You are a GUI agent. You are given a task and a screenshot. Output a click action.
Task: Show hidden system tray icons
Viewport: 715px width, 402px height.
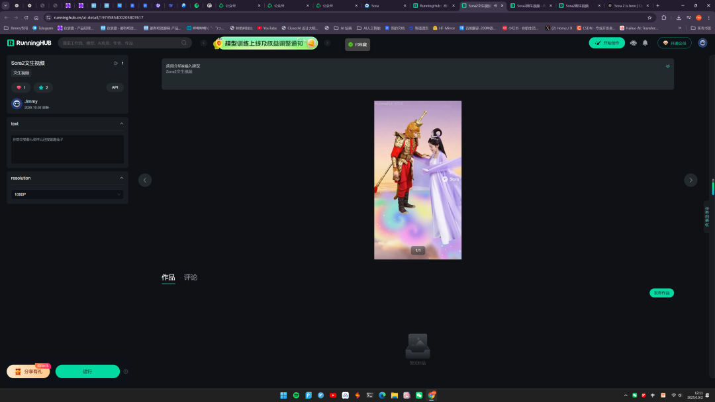pyautogui.click(x=626, y=395)
